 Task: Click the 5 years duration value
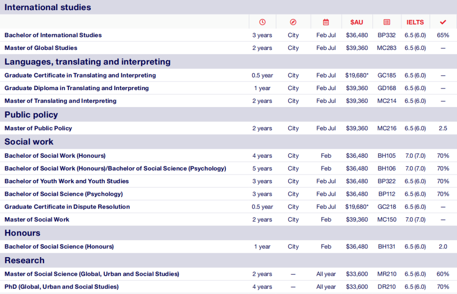(262, 169)
